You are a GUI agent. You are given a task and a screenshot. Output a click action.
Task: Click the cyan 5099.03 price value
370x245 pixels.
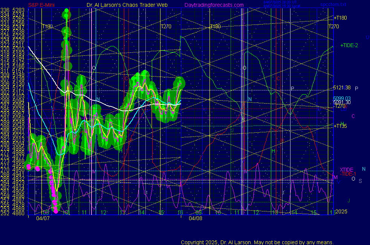(342, 98)
